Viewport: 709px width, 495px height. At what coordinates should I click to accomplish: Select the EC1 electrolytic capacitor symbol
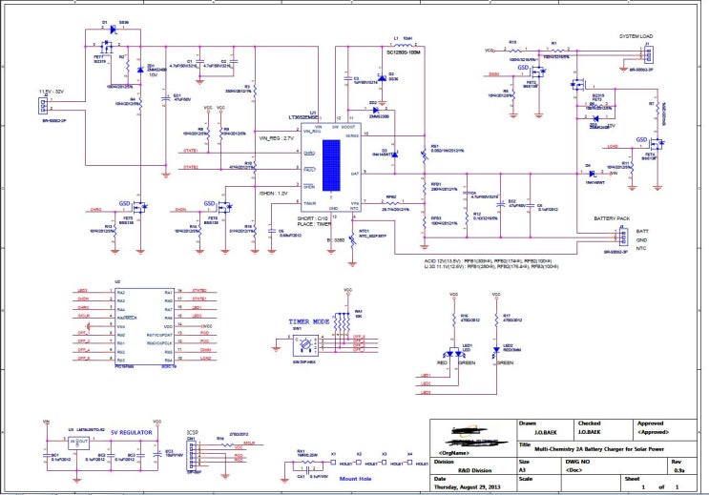tap(165, 98)
